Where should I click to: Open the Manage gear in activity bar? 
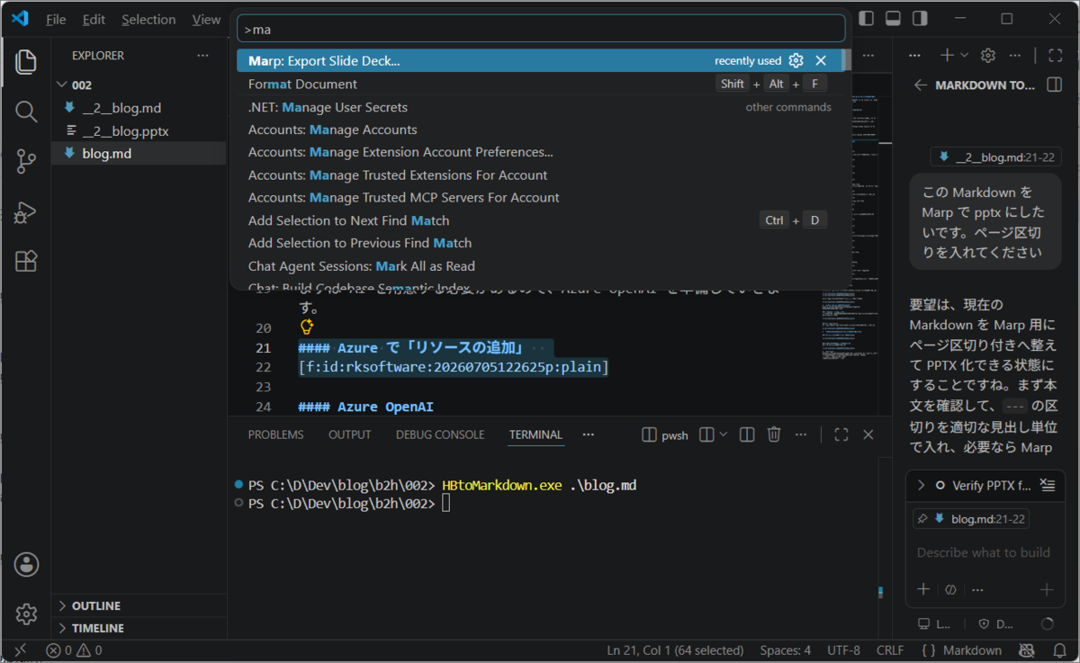26,614
